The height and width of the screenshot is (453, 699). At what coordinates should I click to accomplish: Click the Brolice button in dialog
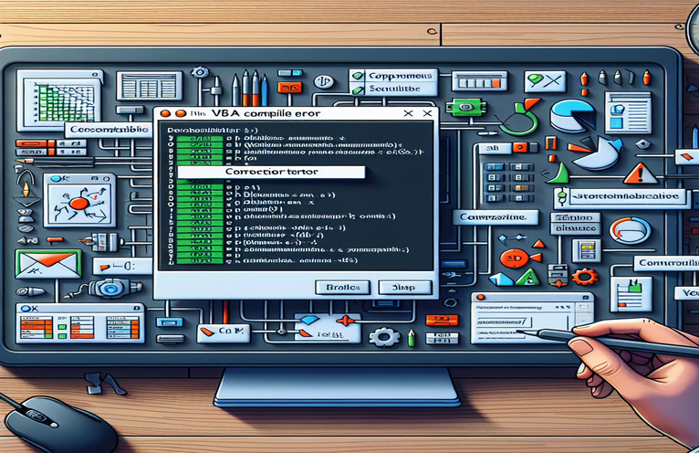coord(339,286)
